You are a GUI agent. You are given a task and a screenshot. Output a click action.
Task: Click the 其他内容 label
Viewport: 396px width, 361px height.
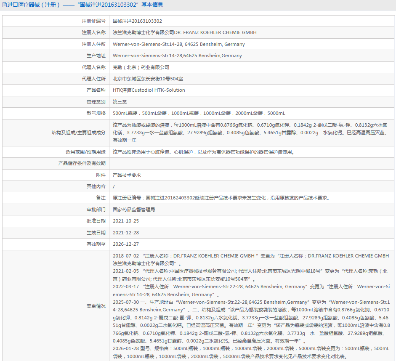coord(96,186)
